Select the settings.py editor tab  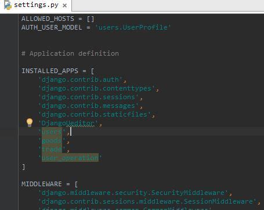point(36,5)
